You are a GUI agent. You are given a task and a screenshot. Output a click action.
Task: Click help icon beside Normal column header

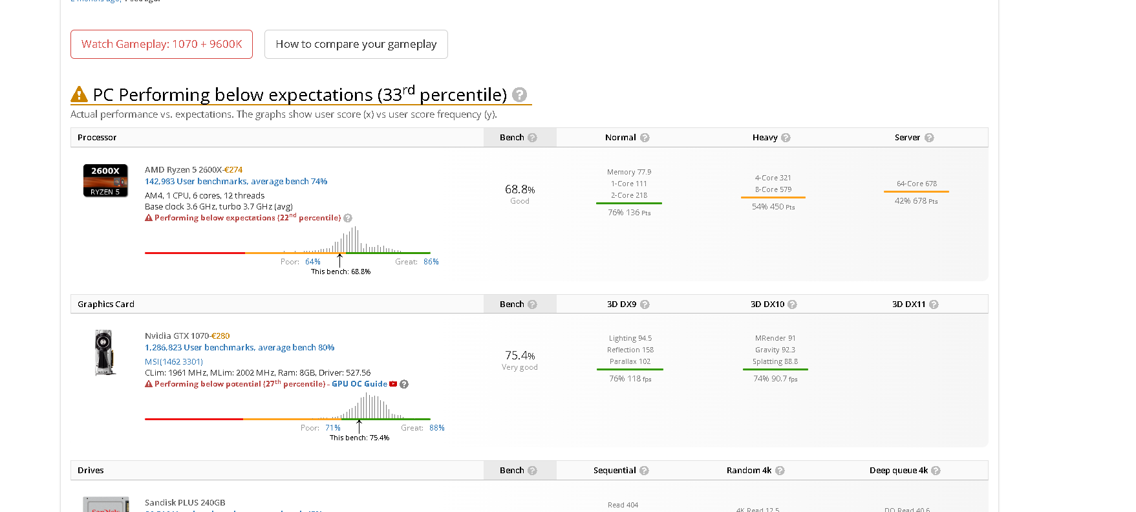pyautogui.click(x=645, y=138)
